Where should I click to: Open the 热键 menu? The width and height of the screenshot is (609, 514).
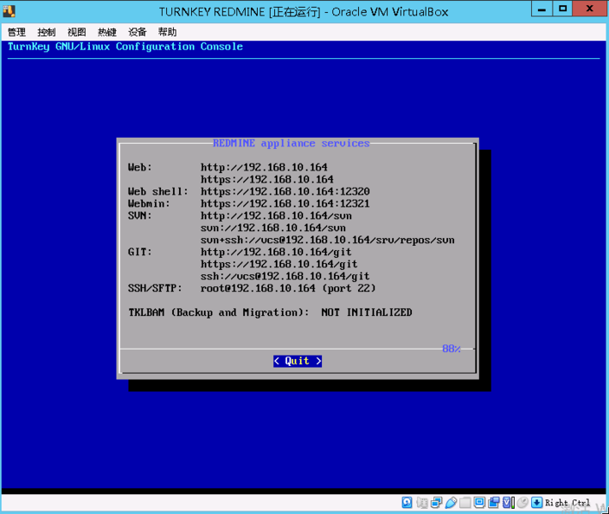(x=107, y=33)
